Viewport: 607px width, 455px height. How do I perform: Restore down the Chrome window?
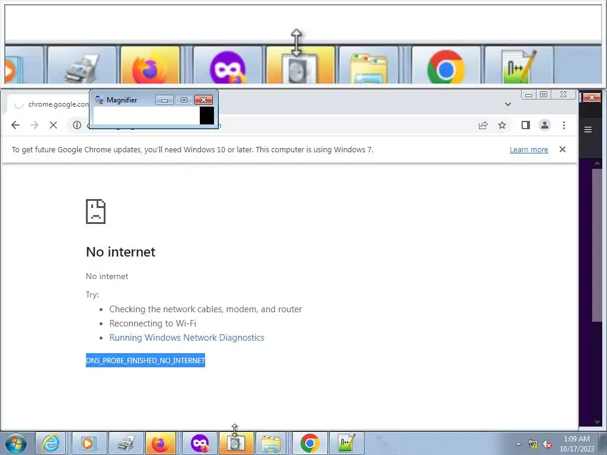click(544, 94)
